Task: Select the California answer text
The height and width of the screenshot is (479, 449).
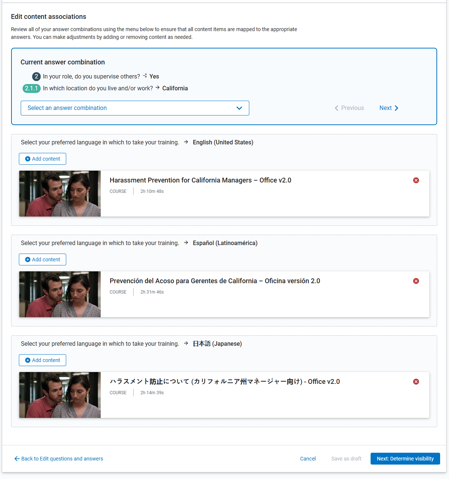Action: (x=175, y=88)
